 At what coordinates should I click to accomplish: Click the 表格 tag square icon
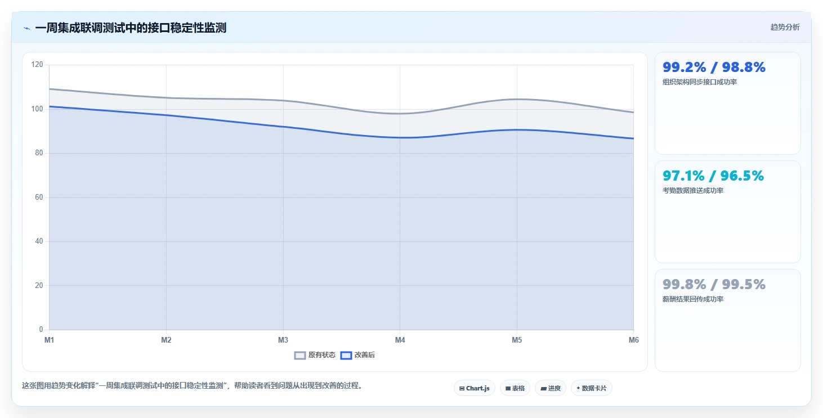508,388
